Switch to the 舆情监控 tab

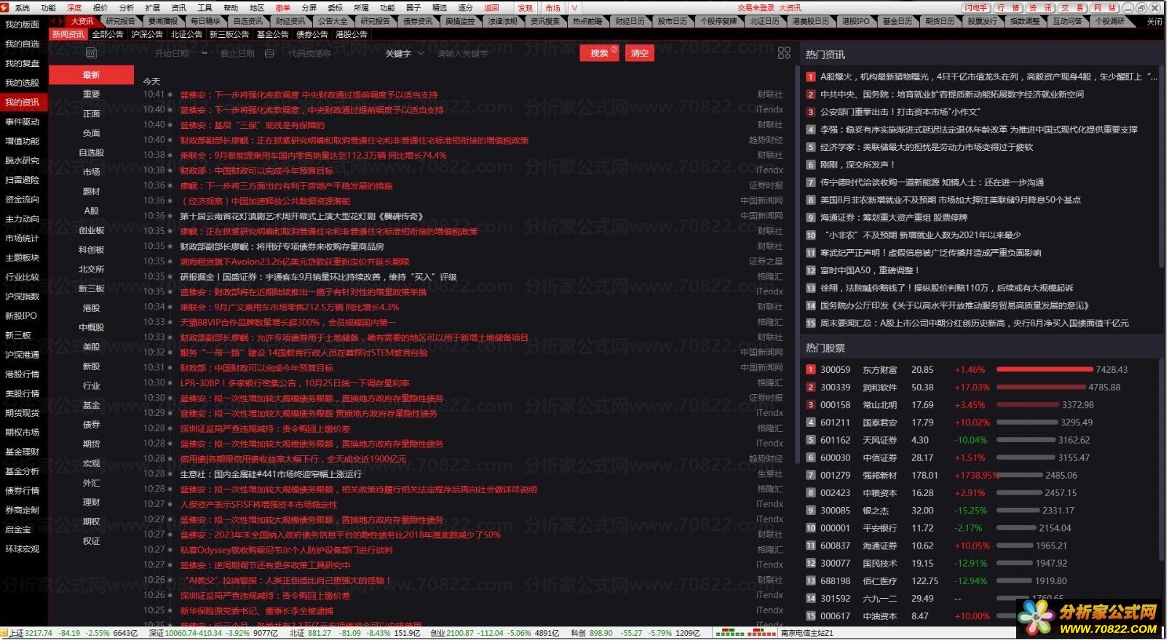pos(460,21)
